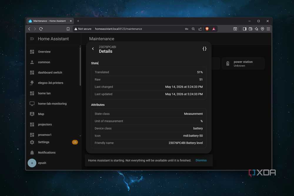Click the Settings badge showing 26
294x196 pixels.
(x=75, y=142)
